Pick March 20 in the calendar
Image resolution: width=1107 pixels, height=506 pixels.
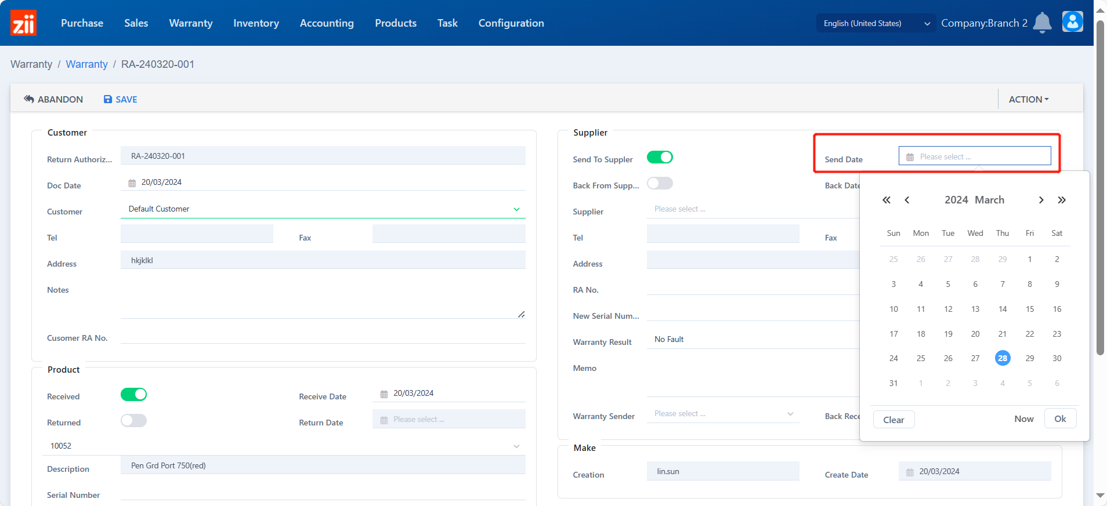[x=975, y=334]
